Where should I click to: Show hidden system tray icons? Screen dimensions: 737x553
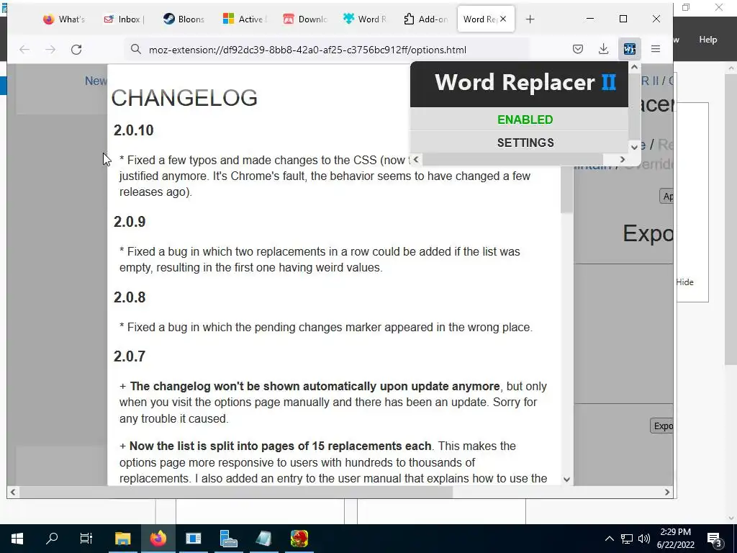pyautogui.click(x=609, y=539)
